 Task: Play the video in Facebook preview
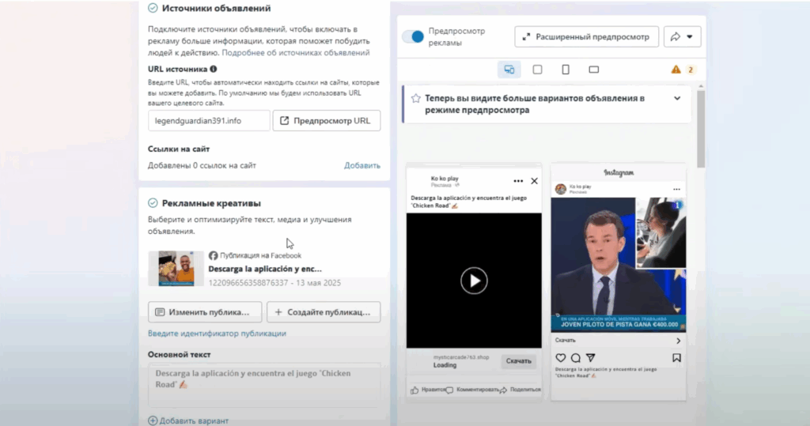[x=474, y=280]
